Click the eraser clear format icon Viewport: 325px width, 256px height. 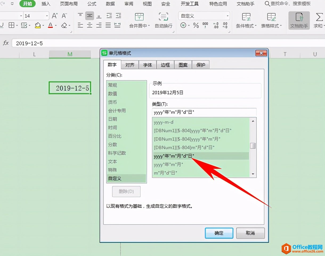tap(64, 25)
